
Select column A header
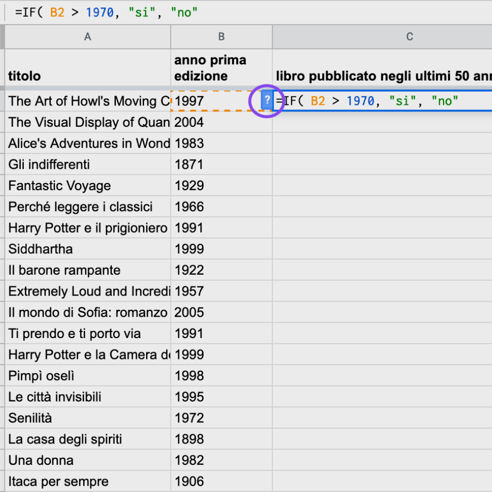tap(88, 37)
